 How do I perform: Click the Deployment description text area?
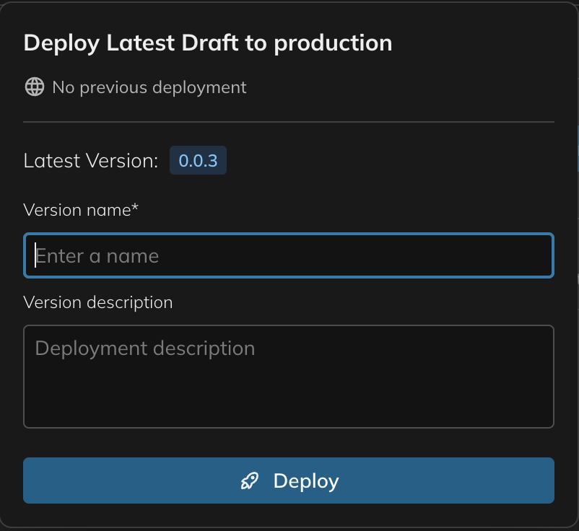point(288,377)
